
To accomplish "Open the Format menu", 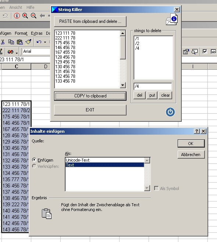I will [x=21, y=33].
